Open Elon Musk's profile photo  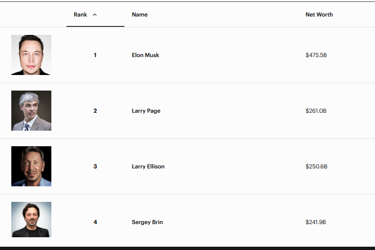(x=31, y=55)
